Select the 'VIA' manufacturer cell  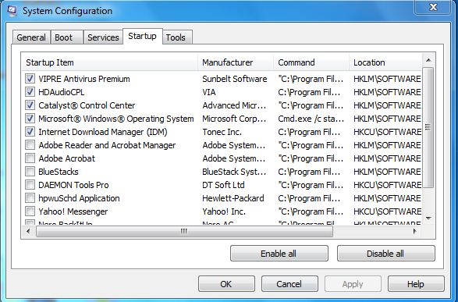[x=209, y=92]
